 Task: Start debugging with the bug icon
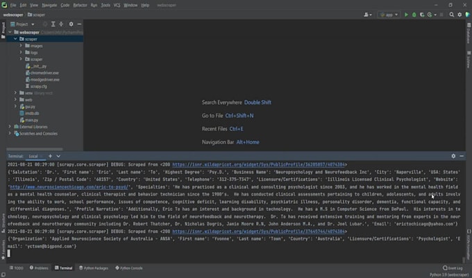tap(414, 15)
